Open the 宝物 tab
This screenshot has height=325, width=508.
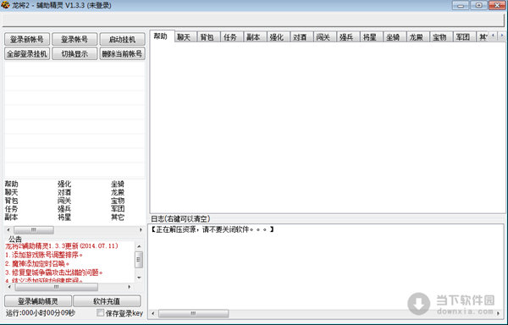[x=440, y=37]
